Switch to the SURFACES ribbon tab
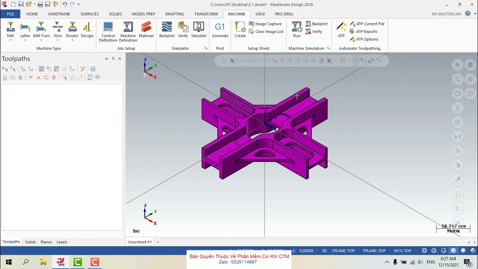The image size is (478, 269). pos(90,14)
